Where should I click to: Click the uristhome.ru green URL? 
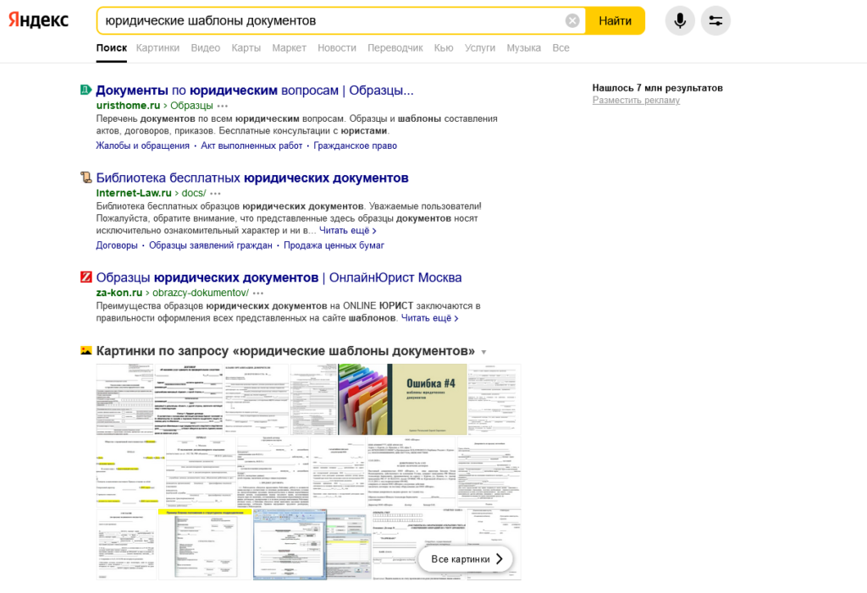tap(129, 106)
